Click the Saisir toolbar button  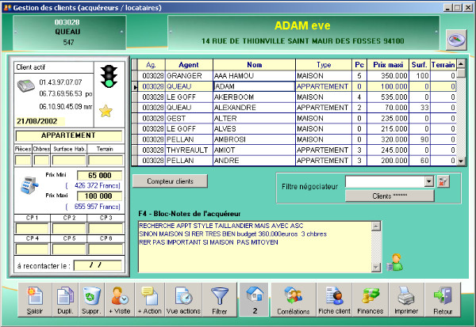35,300
